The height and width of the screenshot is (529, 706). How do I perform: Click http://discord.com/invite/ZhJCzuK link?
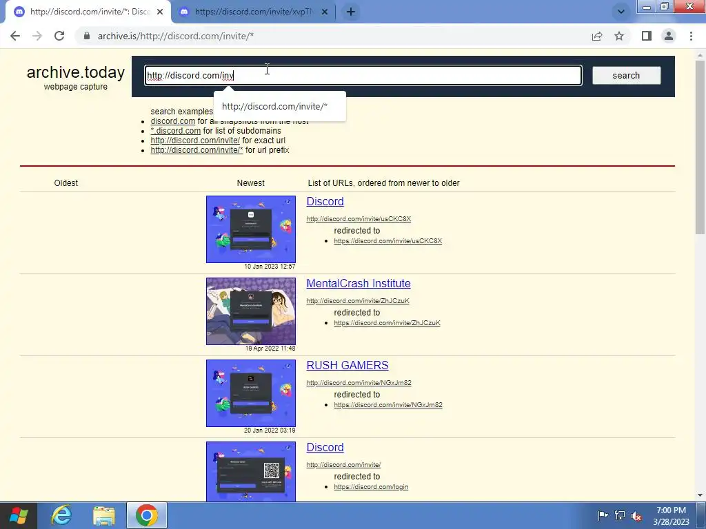pos(358,301)
